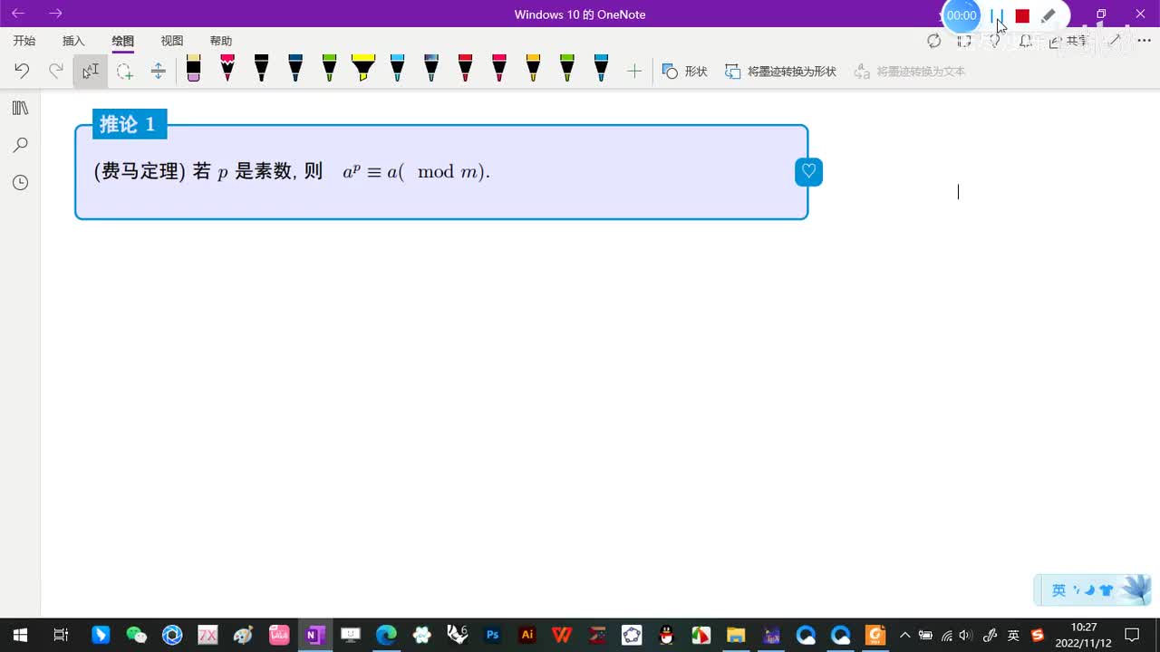This screenshot has height=652, width=1160.
Task: Open WeChat from the taskbar
Action: pos(136,635)
